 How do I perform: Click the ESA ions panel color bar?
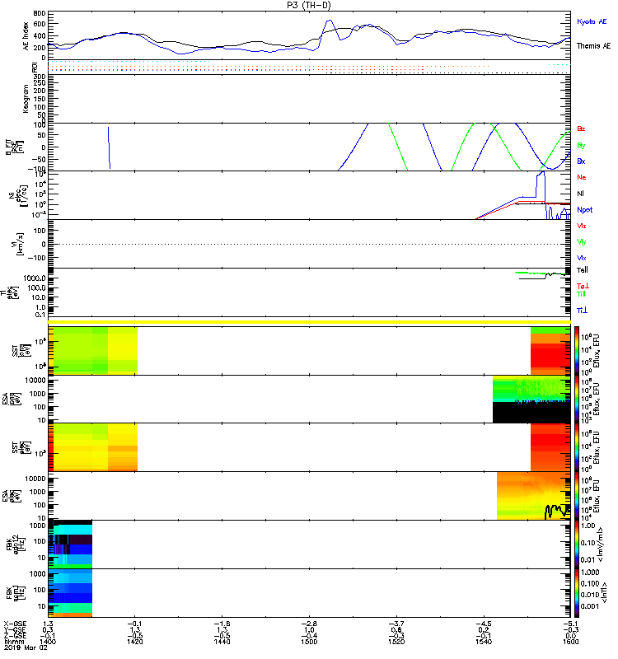coord(577,400)
